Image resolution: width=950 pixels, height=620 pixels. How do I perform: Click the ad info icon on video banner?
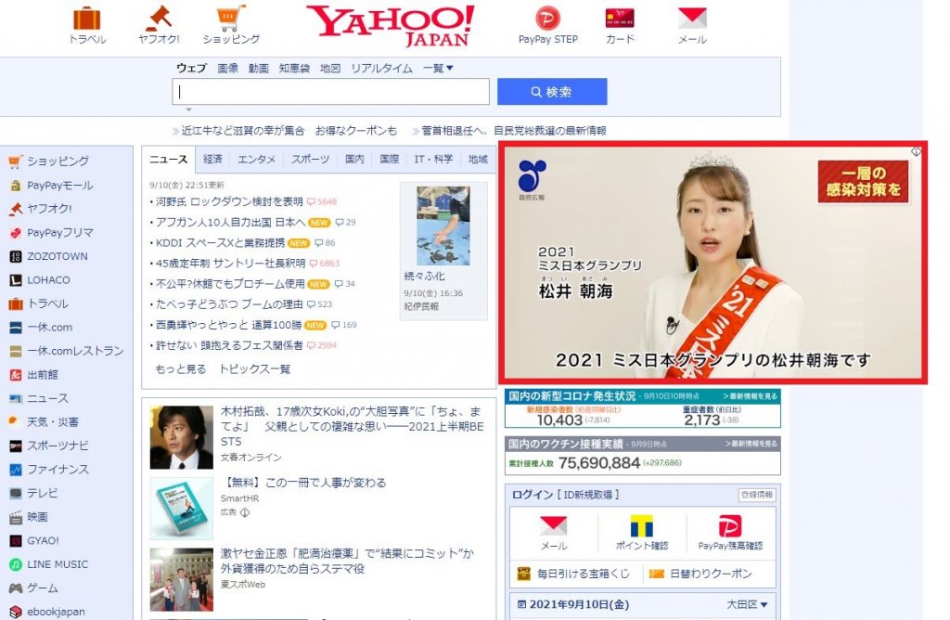coord(916,151)
